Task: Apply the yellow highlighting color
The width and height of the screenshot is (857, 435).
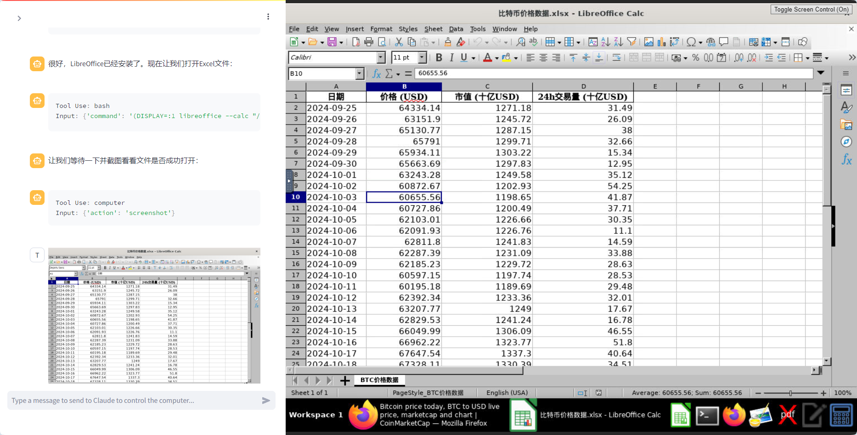Action: pyautogui.click(x=507, y=58)
